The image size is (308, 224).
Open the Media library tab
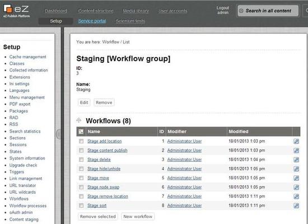(x=136, y=11)
